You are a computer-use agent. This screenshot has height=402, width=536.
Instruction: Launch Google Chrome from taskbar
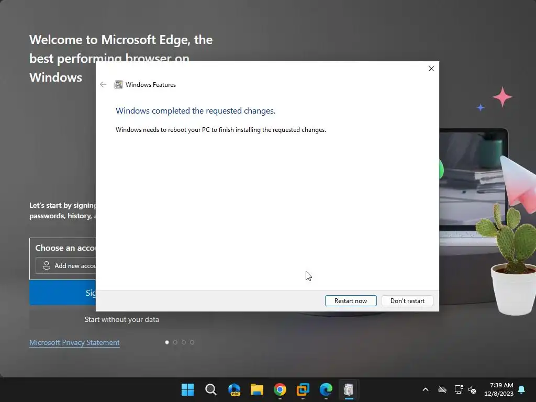pyautogui.click(x=280, y=389)
